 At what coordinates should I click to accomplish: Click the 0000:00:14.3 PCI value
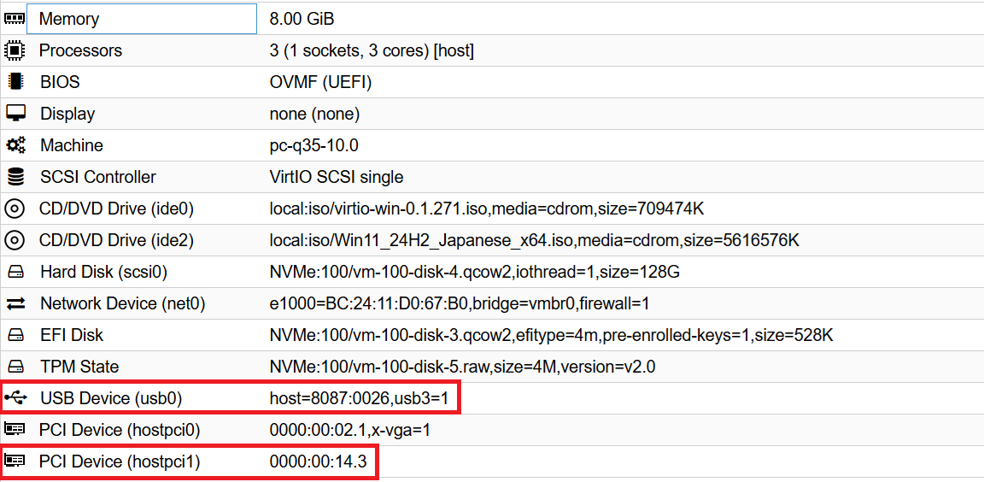[318, 461]
